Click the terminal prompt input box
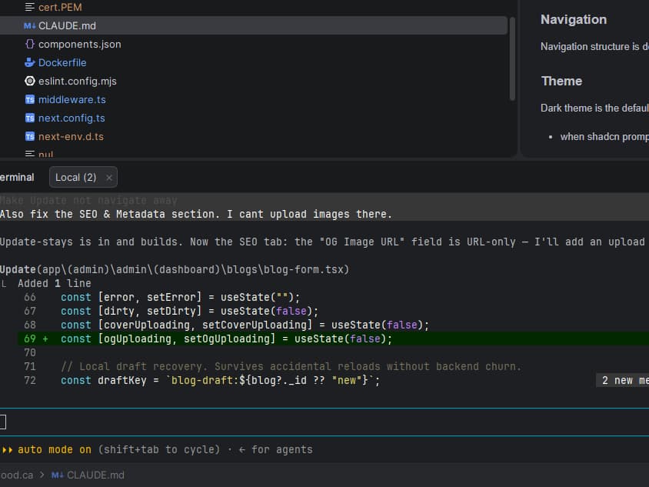The width and height of the screenshot is (649, 487). point(324,422)
